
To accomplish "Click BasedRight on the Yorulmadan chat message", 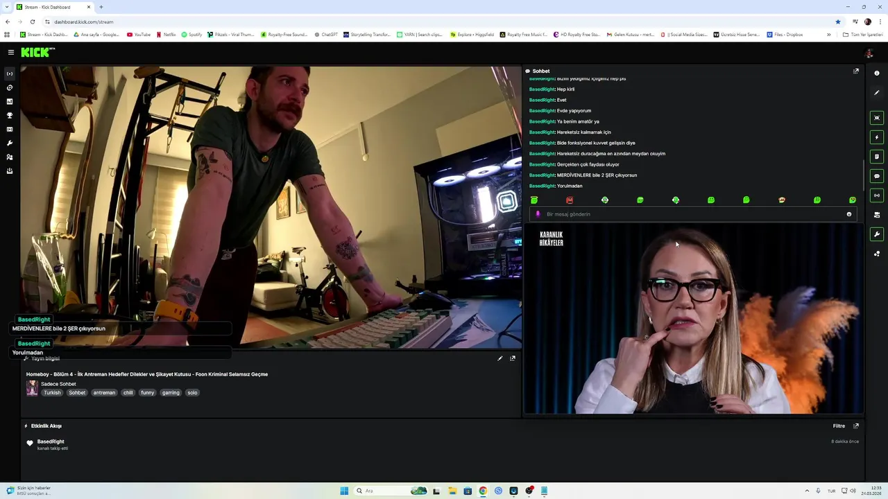I will pos(542,186).
